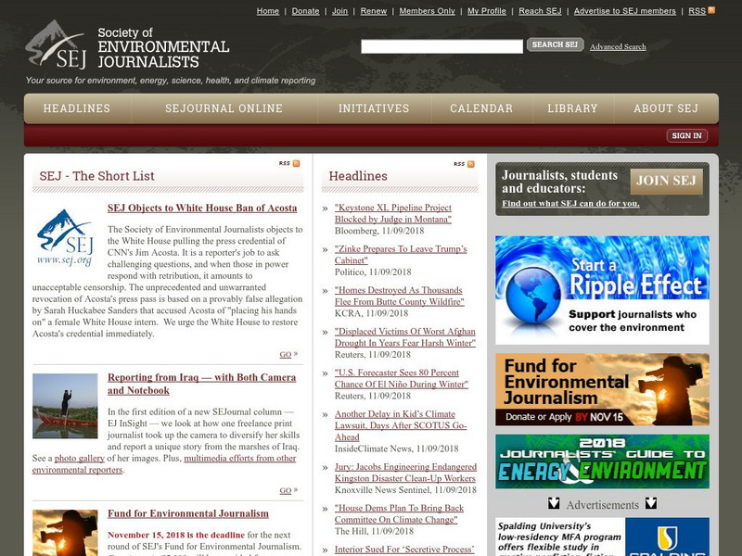Open the CALENDAR menu
The width and height of the screenshot is (742, 556).
(x=481, y=108)
